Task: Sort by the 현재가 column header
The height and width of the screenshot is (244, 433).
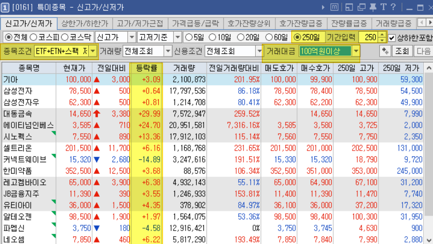Action: 74,68
